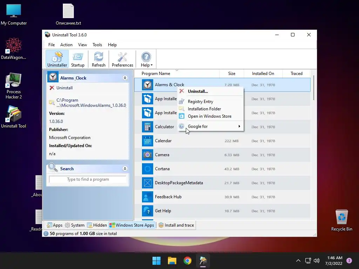Launch Process Hacker 2 desktop shortcut

point(14,86)
